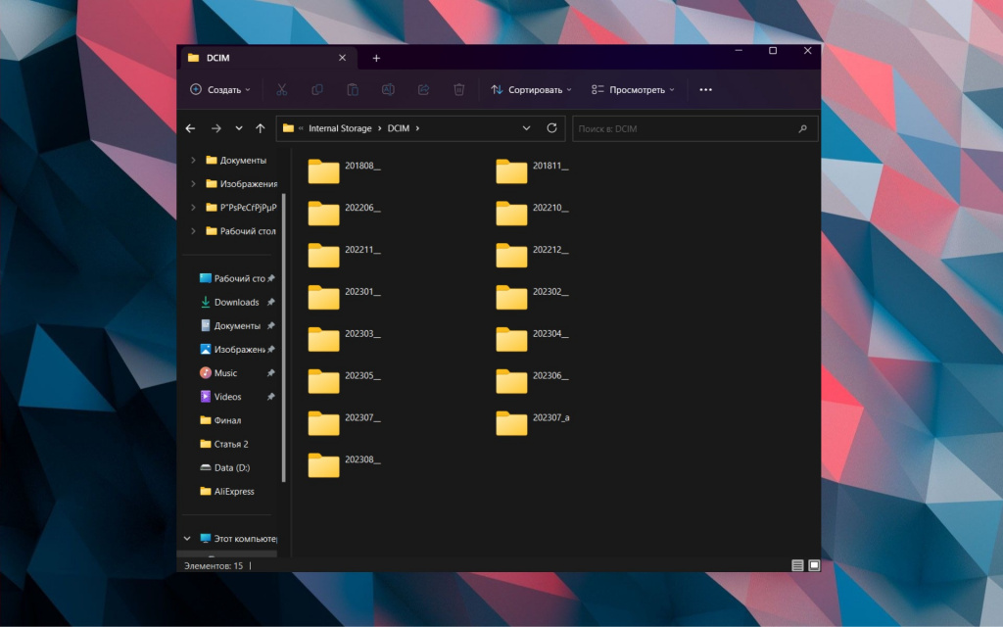The width and height of the screenshot is (1003, 627).
Task: Open the Data (D:) drive
Action: pyautogui.click(x=224, y=467)
